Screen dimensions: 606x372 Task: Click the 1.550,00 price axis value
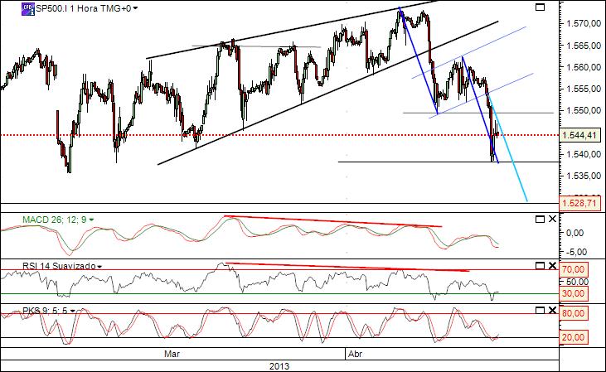pos(584,111)
